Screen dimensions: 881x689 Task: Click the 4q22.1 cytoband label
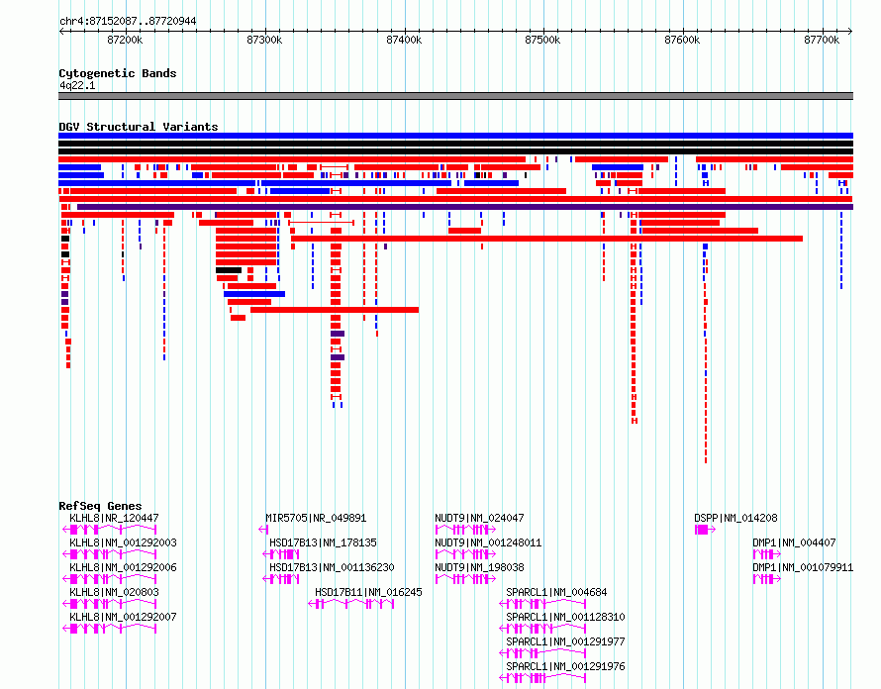[77, 85]
